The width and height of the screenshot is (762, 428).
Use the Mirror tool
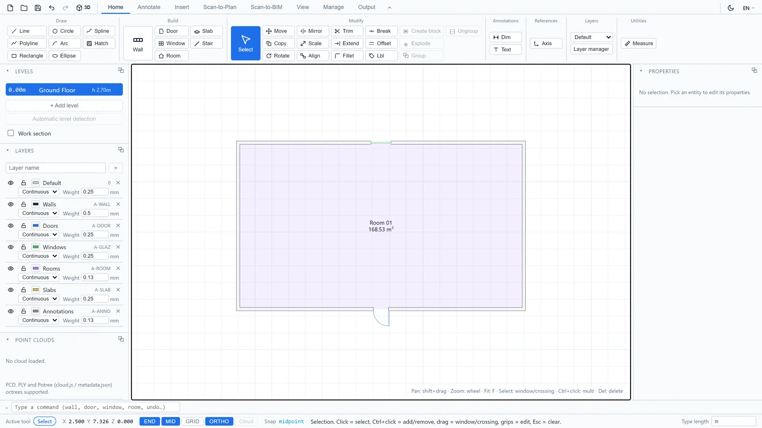click(313, 31)
